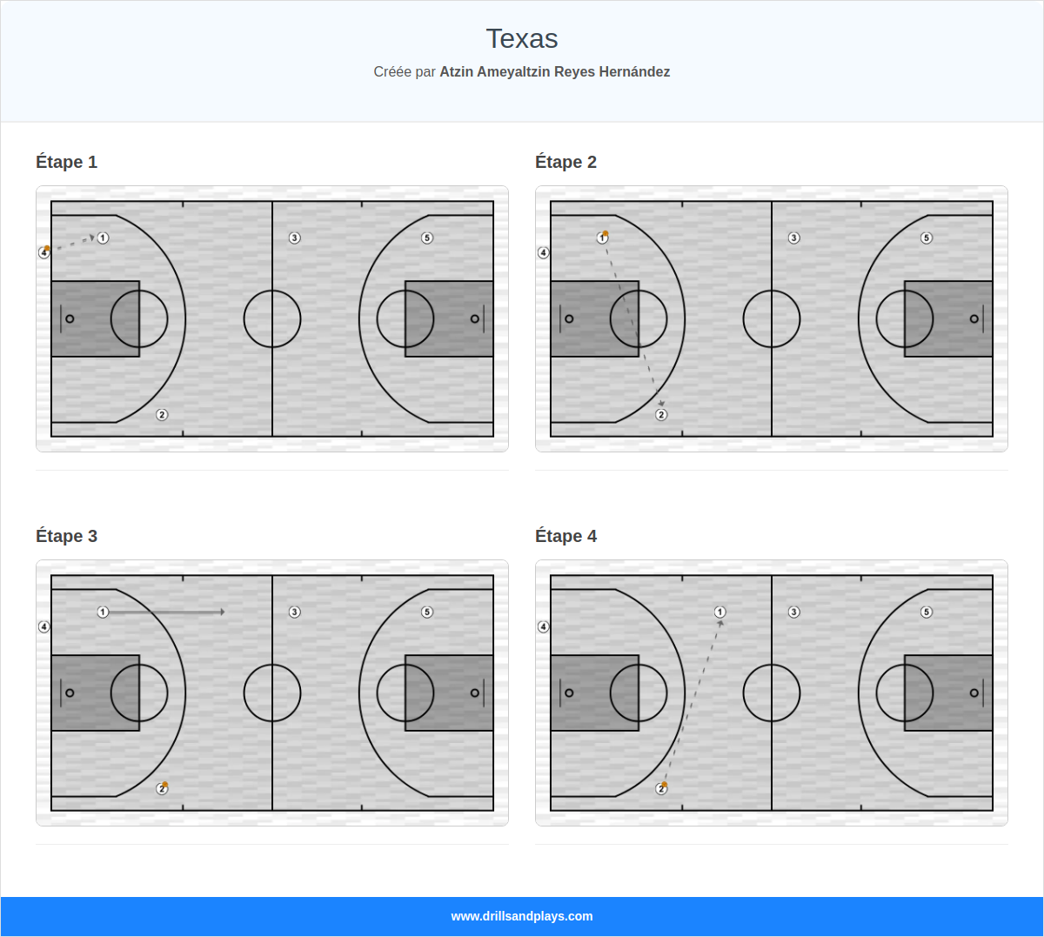Image resolution: width=1044 pixels, height=937 pixels.
Task: Click player 3 marker in Étape 2
Action: [x=794, y=236]
